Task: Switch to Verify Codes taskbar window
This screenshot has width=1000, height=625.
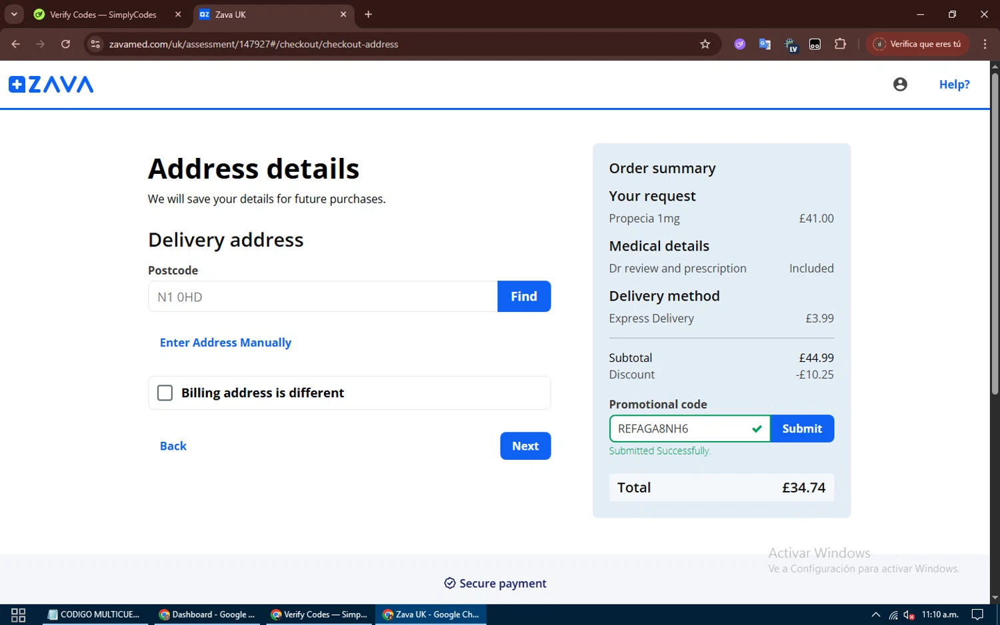Action: [319, 614]
